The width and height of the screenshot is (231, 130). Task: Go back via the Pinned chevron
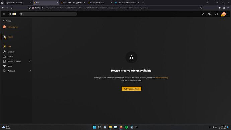tap(4, 21)
